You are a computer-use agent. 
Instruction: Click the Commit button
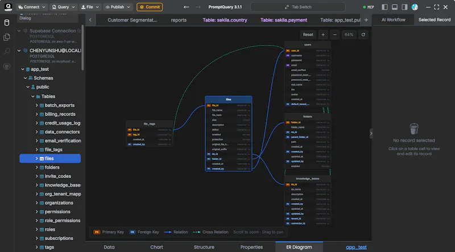pyautogui.click(x=150, y=7)
